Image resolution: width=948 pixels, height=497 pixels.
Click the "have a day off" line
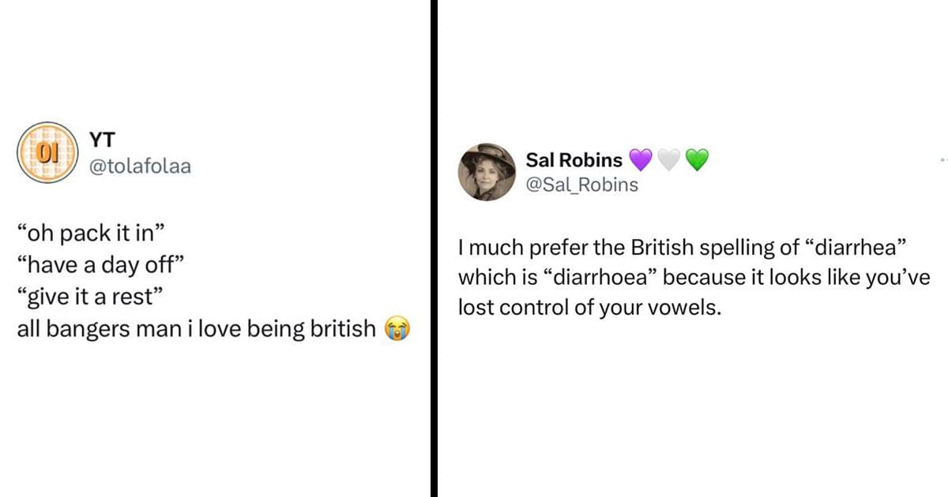click(x=100, y=265)
